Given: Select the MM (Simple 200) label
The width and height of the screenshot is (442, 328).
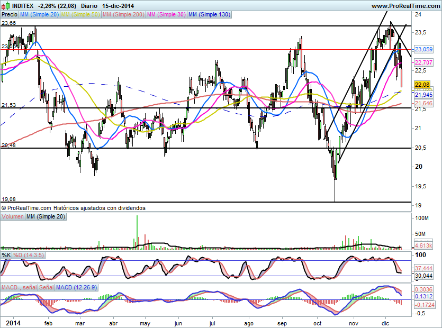Looking at the screenshot, I should (123, 14).
